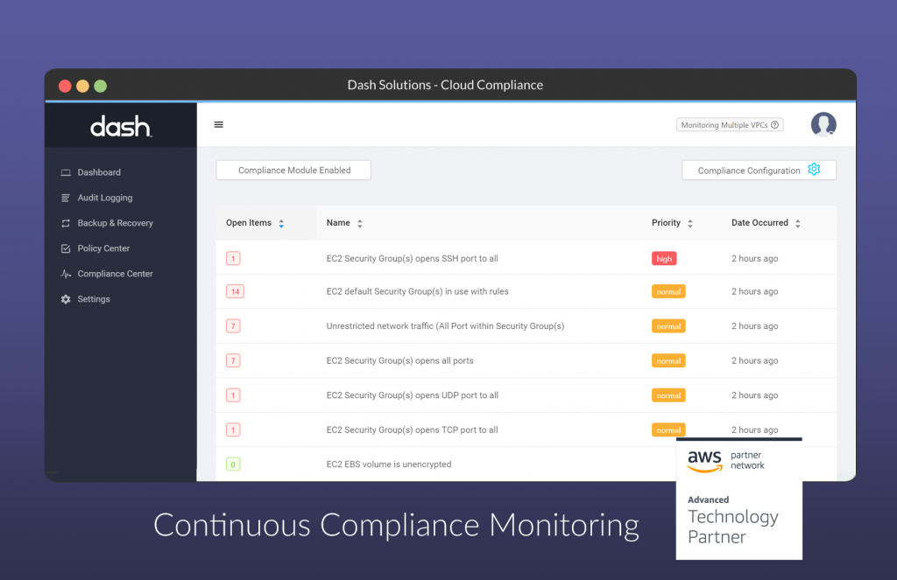
Task: Sort by Date Occurred column arrows
Action: (797, 223)
